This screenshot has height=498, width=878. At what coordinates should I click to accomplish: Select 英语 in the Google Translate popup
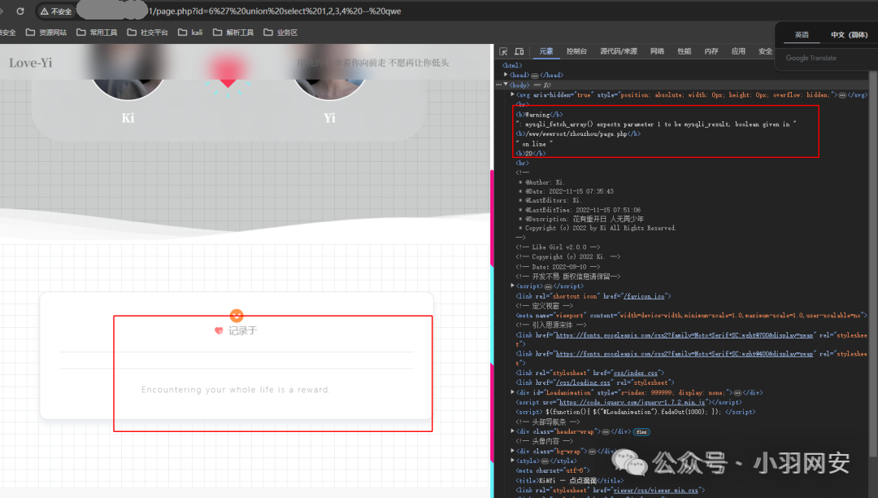pos(802,35)
